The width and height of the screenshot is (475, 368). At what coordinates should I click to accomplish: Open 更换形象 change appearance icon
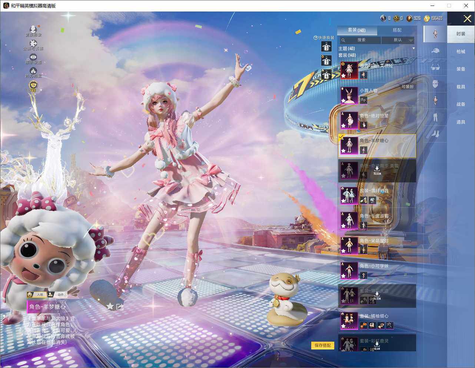pyautogui.click(x=33, y=29)
